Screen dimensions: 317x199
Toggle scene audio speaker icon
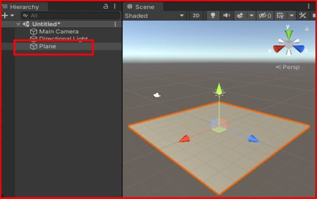pos(227,16)
